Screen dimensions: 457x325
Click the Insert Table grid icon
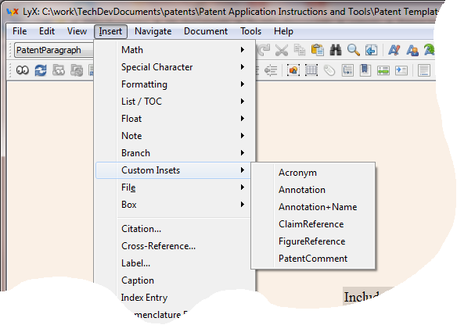coord(311,70)
